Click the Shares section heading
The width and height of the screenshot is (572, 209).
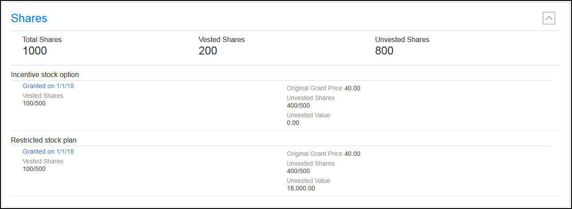pos(29,18)
